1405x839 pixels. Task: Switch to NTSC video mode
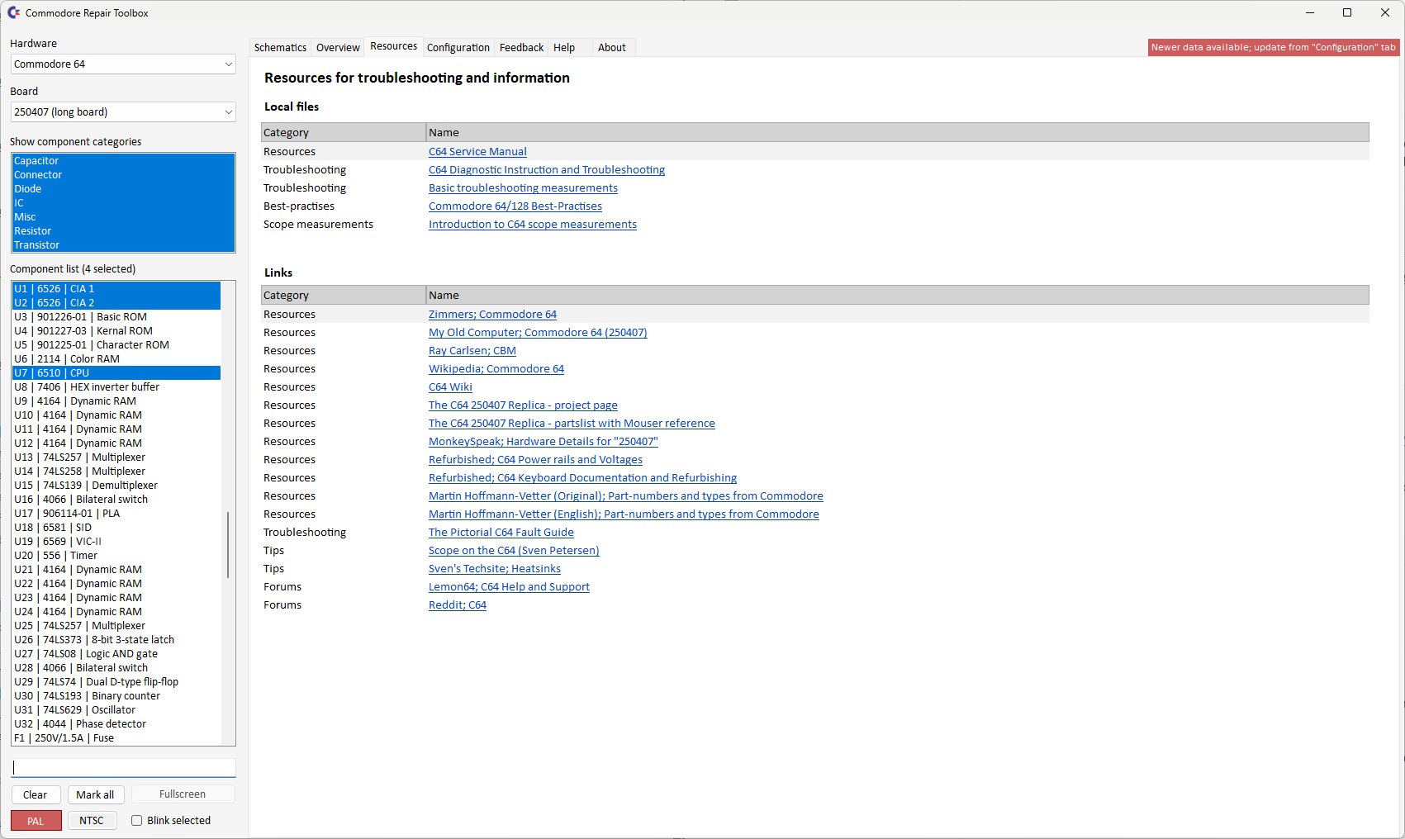point(92,821)
